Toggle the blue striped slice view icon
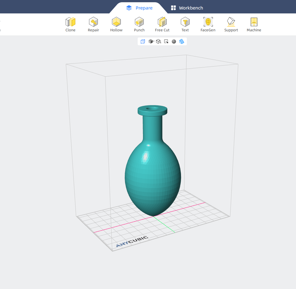The image size is (296, 289). [x=182, y=42]
